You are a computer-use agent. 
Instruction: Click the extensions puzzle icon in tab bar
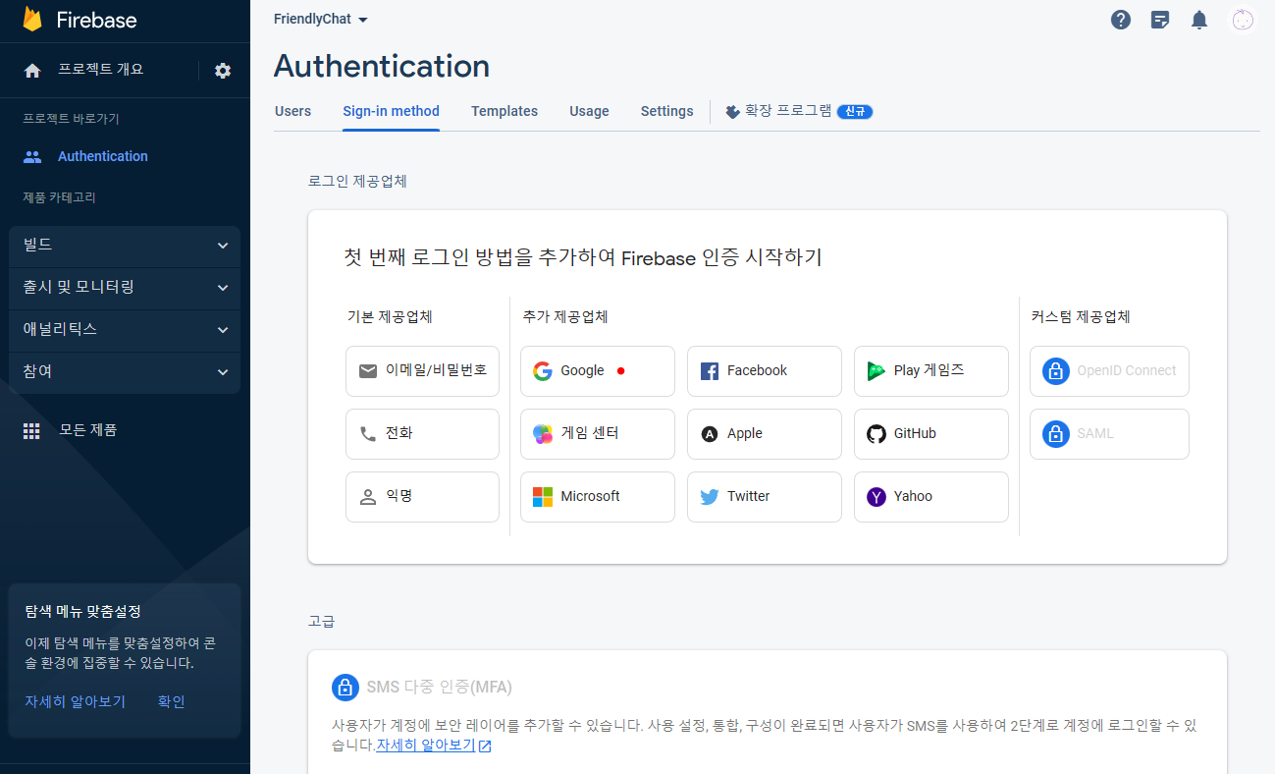pyautogui.click(x=732, y=112)
